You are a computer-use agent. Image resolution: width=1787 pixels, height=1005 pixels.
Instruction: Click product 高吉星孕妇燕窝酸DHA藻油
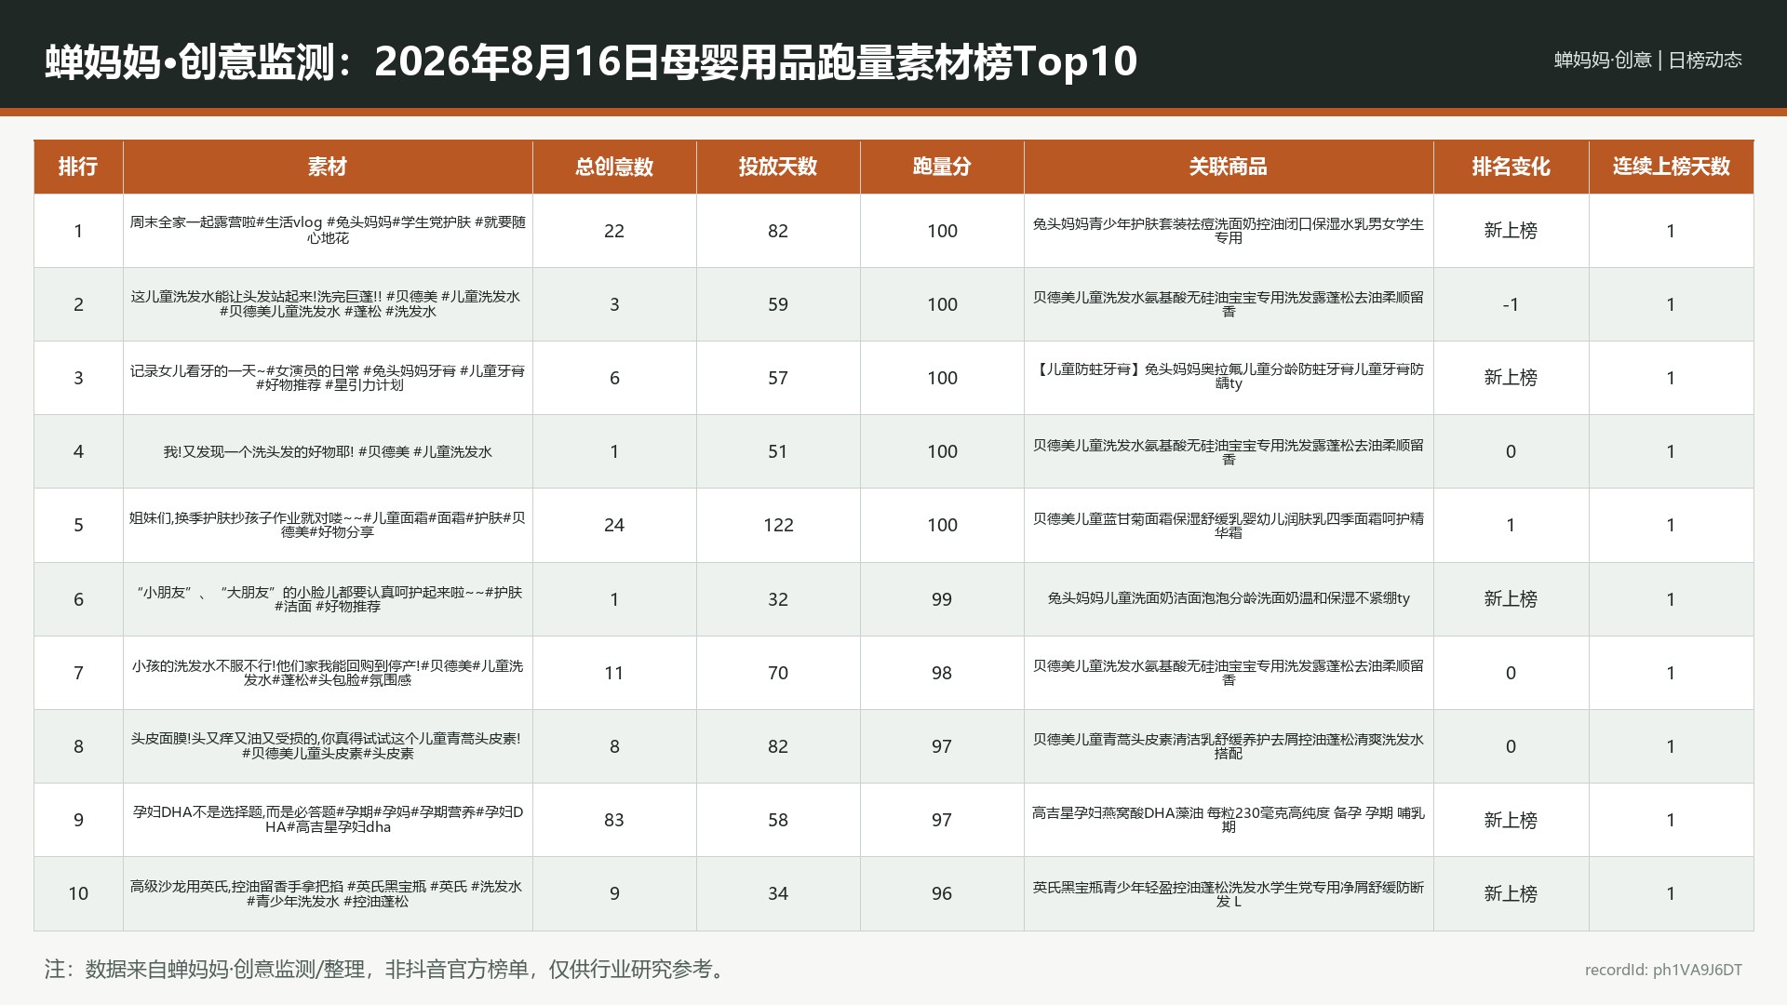1229,819
